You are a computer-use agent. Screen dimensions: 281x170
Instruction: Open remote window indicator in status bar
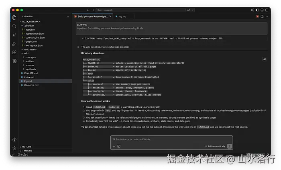(x=13, y=154)
